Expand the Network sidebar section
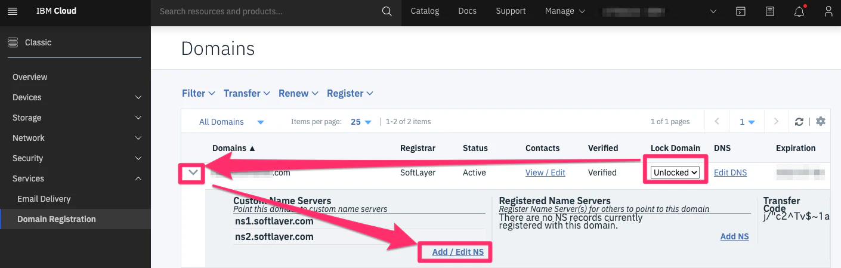The width and height of the screenshot is (841, 268). 75,138
